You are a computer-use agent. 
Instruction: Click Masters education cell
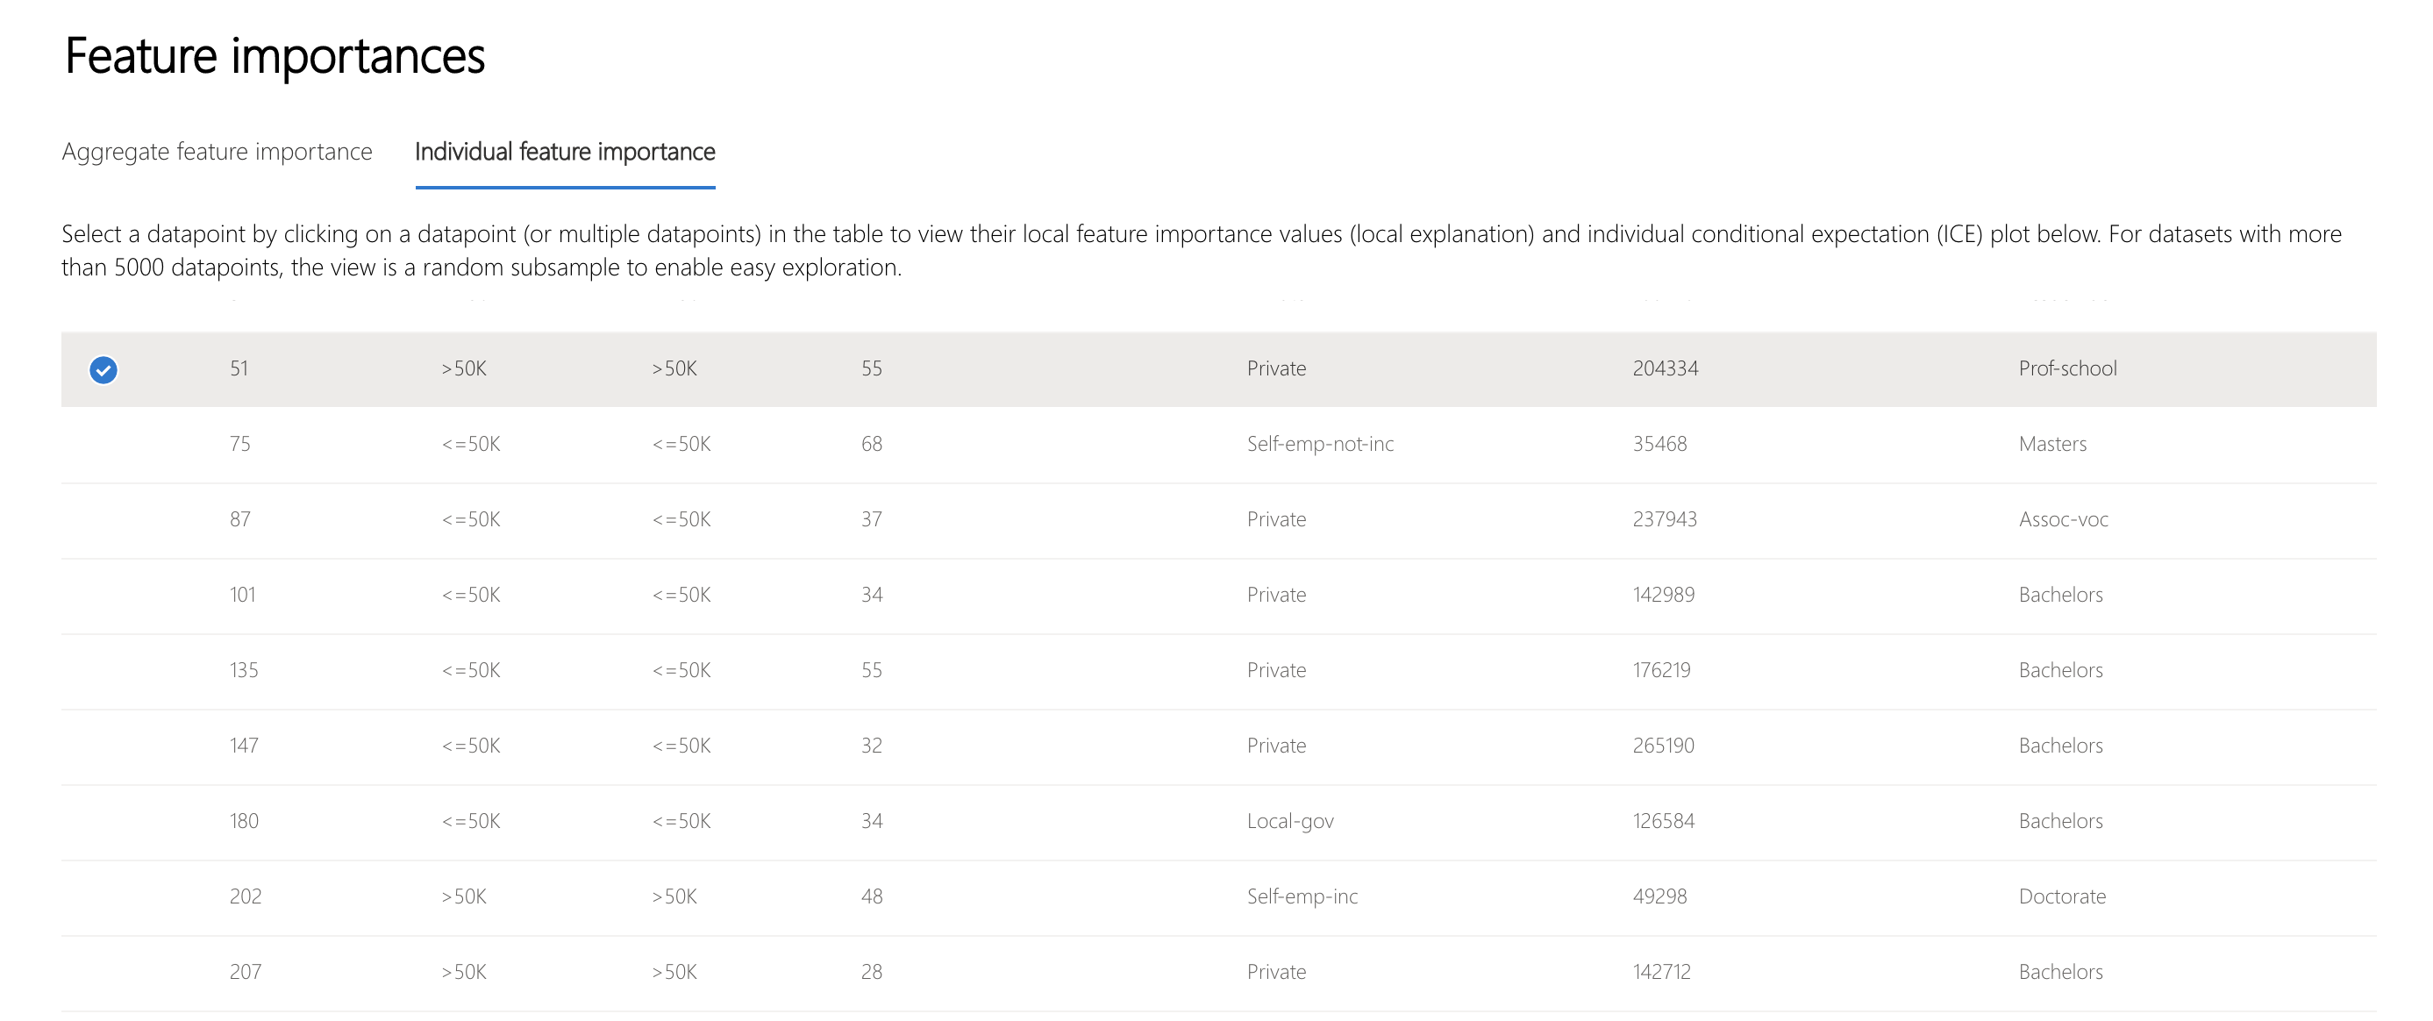pos(2052,444)
